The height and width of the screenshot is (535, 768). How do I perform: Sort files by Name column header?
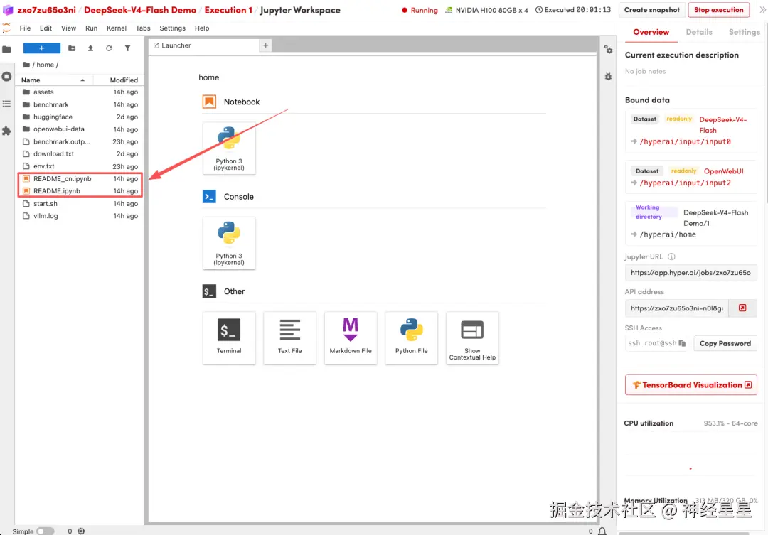[53, 80]
